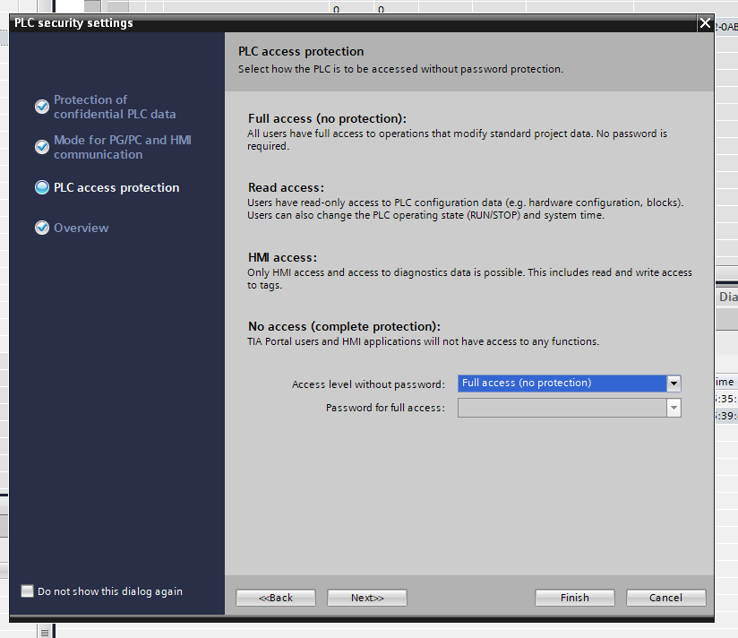Open the Access level dropdown arrow
The image size is (738, 638).
(674, 384)
